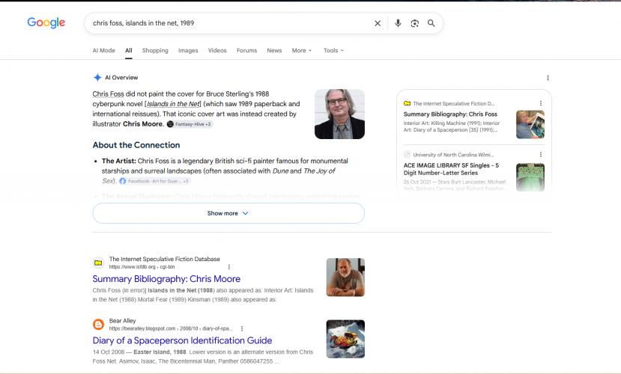Switch to the Forums tab
Screen dimensions: 621x374
(x=246, y=51)
